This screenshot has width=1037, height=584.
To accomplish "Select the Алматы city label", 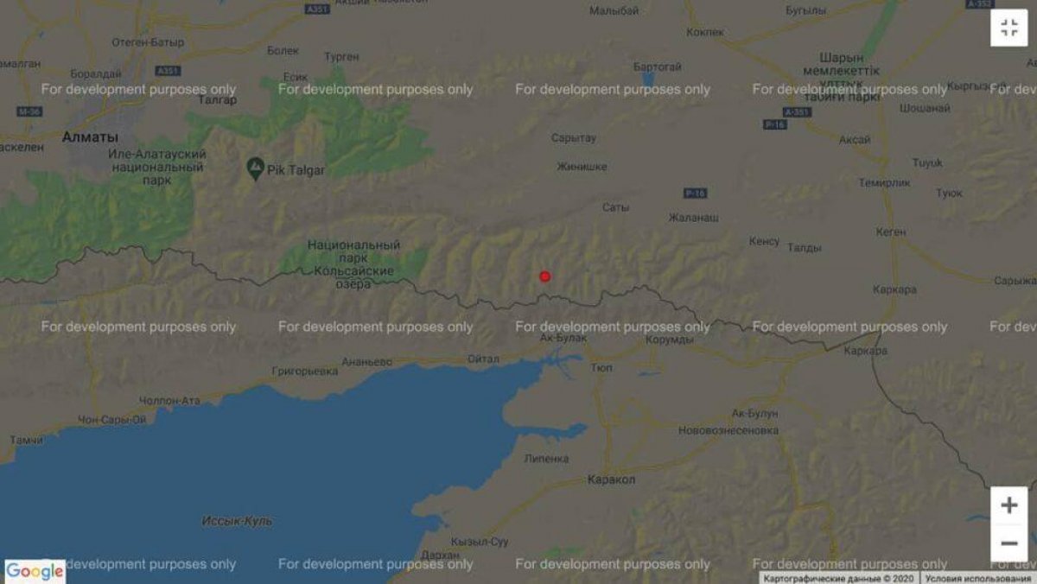I will coord(90,137).
